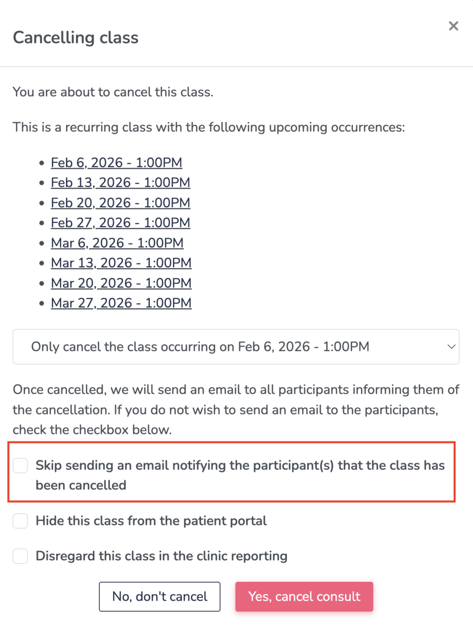The height and width of the screenshot is (625, 473).
Task: Open the Feb 6, 2026 occurrence link
Action: (116, 162)
